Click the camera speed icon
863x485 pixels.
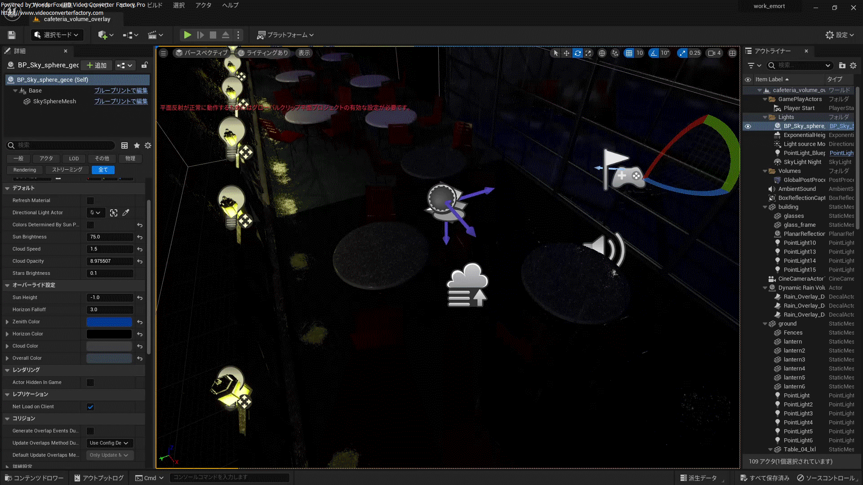(x=712, y=53)
